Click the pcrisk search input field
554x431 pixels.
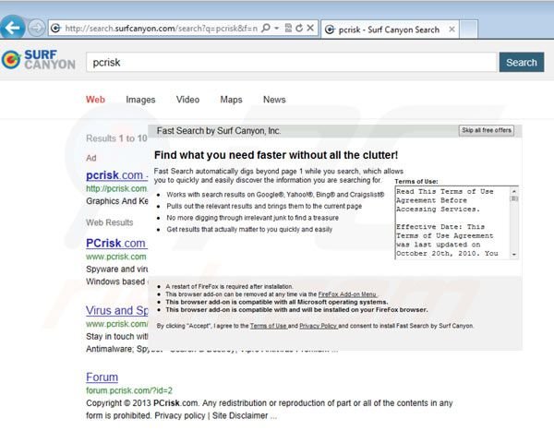click(286, 63)
